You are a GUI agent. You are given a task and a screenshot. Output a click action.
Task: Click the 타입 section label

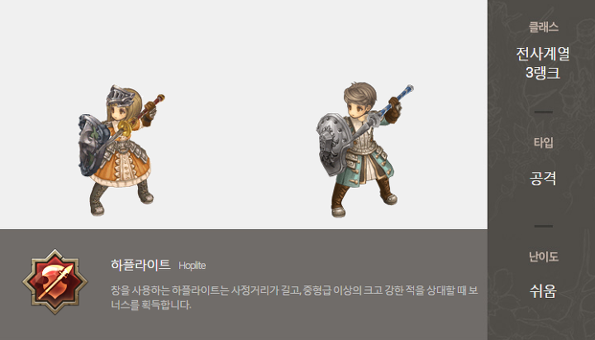click(x=544, y=143)
